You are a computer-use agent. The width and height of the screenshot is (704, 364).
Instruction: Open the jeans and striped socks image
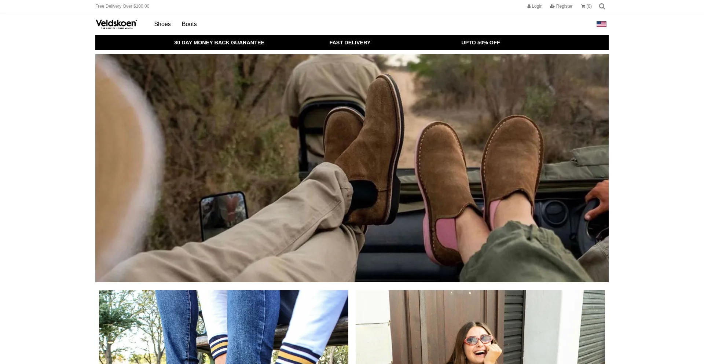(224, 327)
